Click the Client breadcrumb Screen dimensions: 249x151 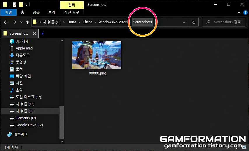87,22
